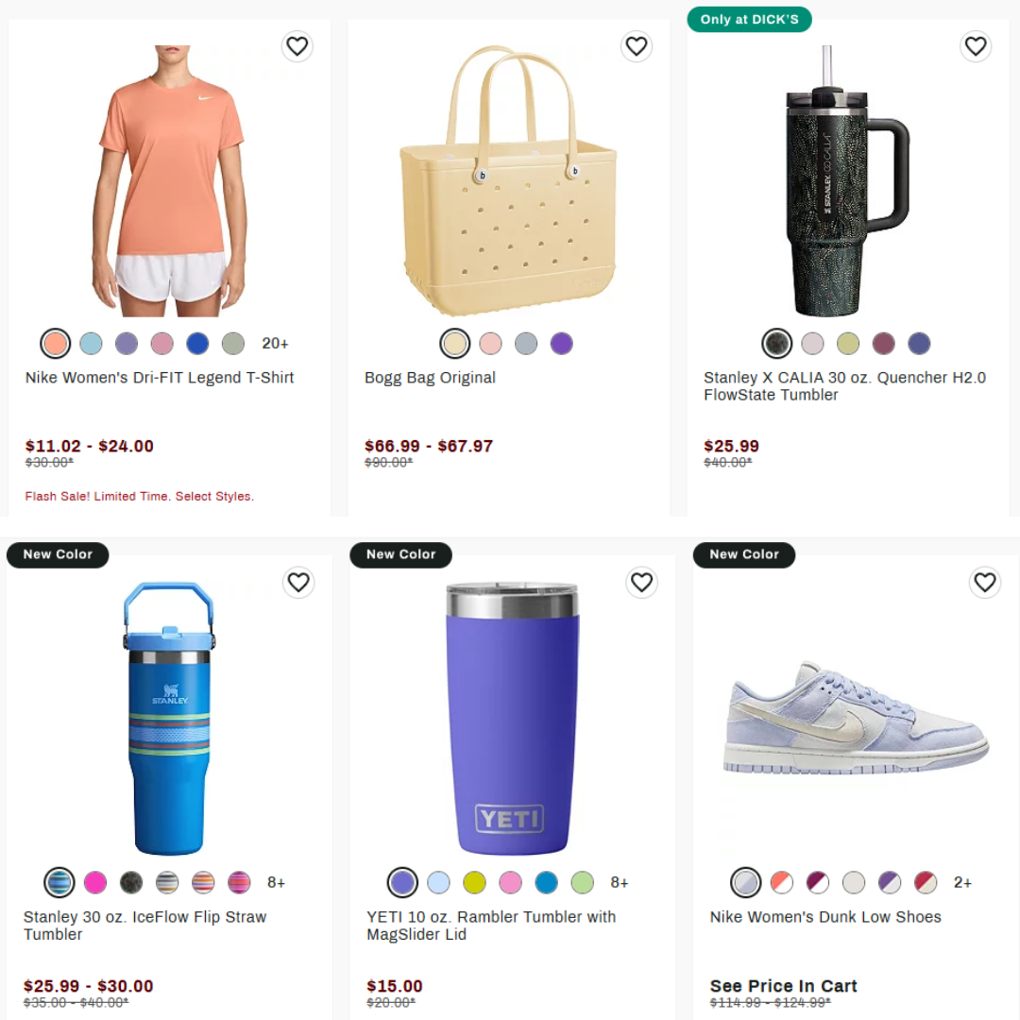Screen dimensions: 1020x1020
Task: Select hot pink swatch for Stanley IceFlow
Action: (x=95, y=883)
